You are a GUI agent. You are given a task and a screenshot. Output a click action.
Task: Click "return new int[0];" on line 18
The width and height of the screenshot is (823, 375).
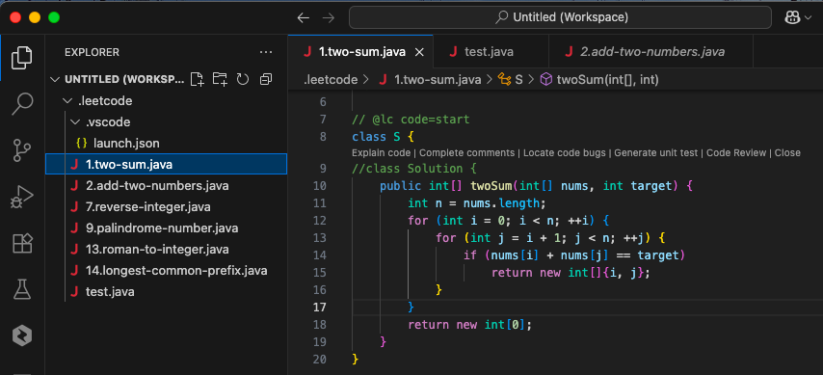[469, 325]
